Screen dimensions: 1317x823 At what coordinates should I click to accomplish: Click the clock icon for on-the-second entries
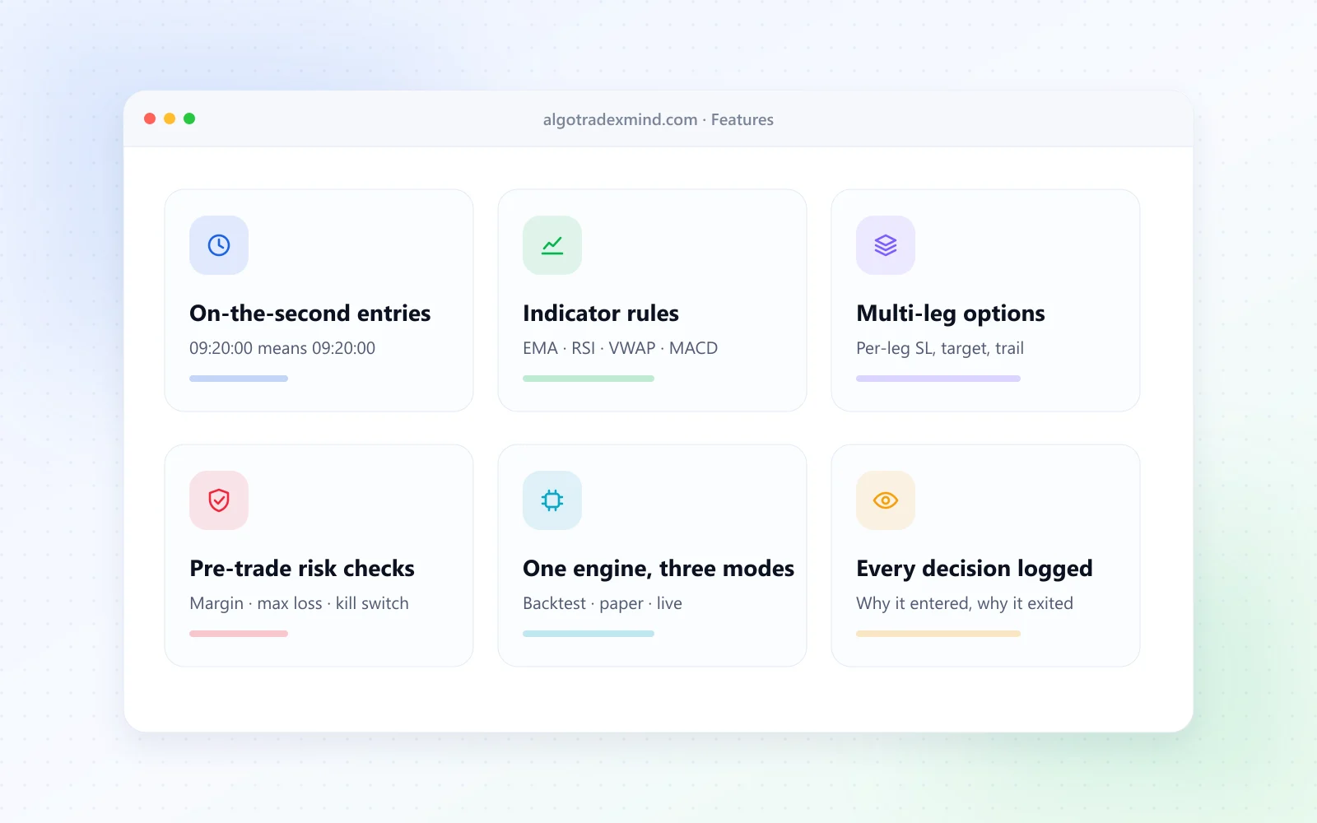click(x=219, y=245)
